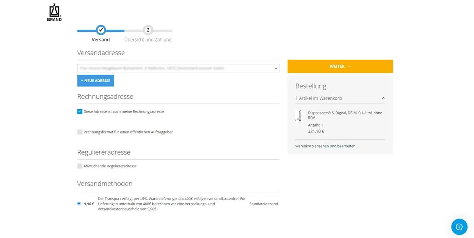
Task: Click the step 2 circle icon
Action: click(148, 30)
